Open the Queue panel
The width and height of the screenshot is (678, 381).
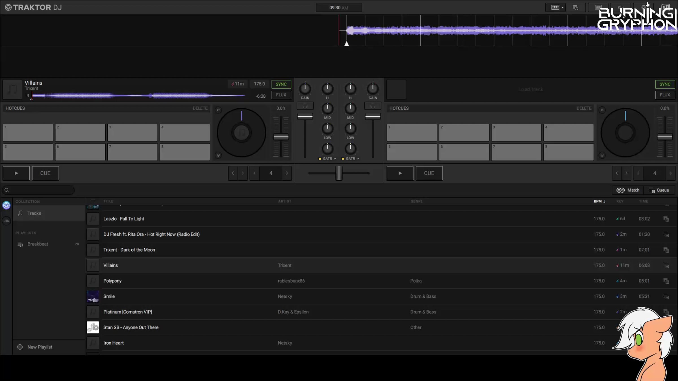pyautogui.click(x=659, y=190)
